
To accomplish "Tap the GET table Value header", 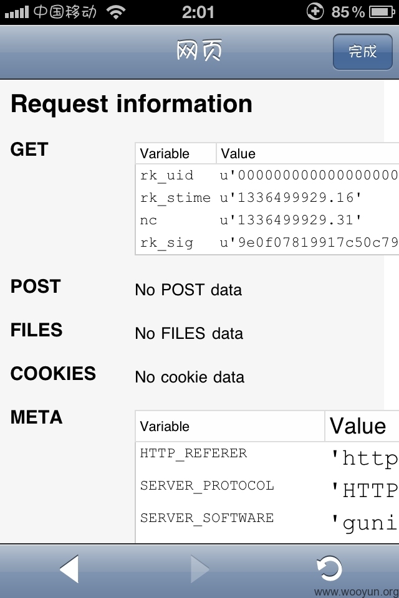I will [x=308, y=154].
